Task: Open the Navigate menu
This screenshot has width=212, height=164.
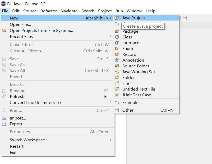Action: point(69,11)
